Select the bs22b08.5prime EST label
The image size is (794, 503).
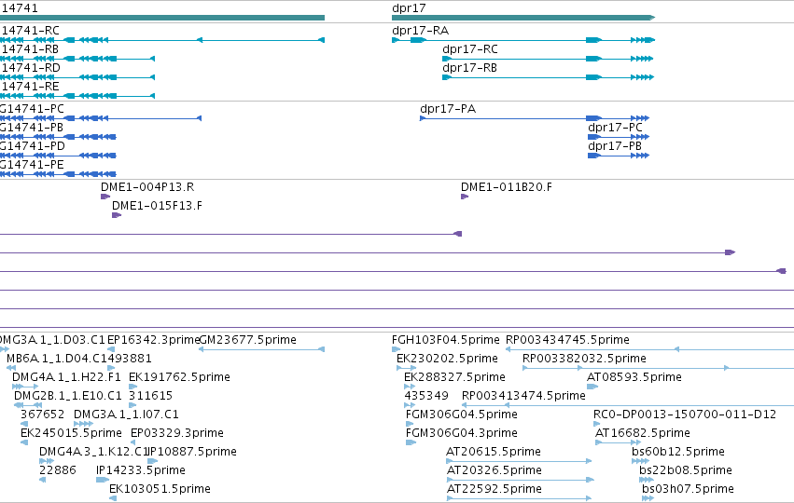click(x=686, y=471)
